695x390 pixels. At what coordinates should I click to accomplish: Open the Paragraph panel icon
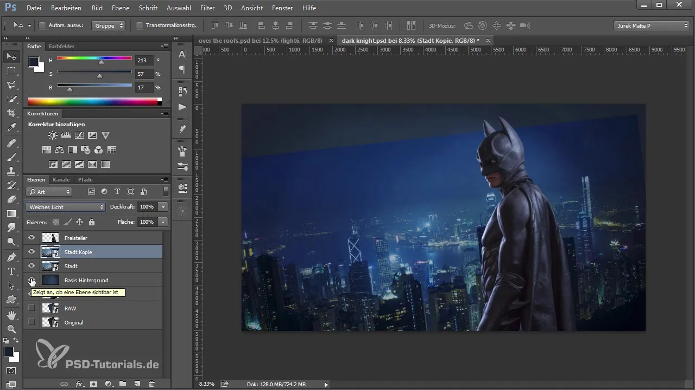(182, 69)
